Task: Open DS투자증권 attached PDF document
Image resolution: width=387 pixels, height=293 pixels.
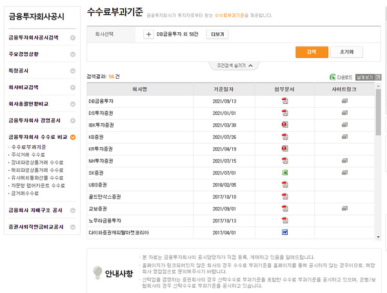Action: [x=285, y=113]
